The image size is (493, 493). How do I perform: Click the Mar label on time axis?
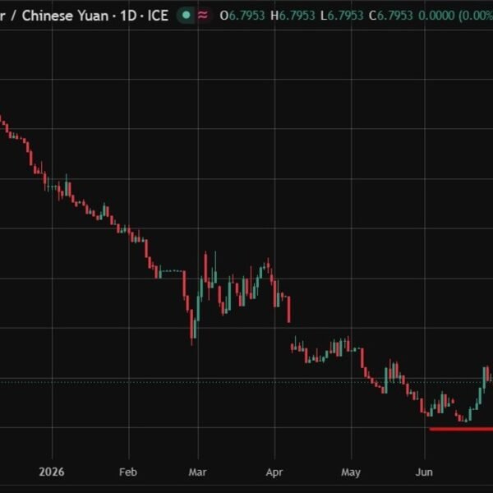pos(198,472)
